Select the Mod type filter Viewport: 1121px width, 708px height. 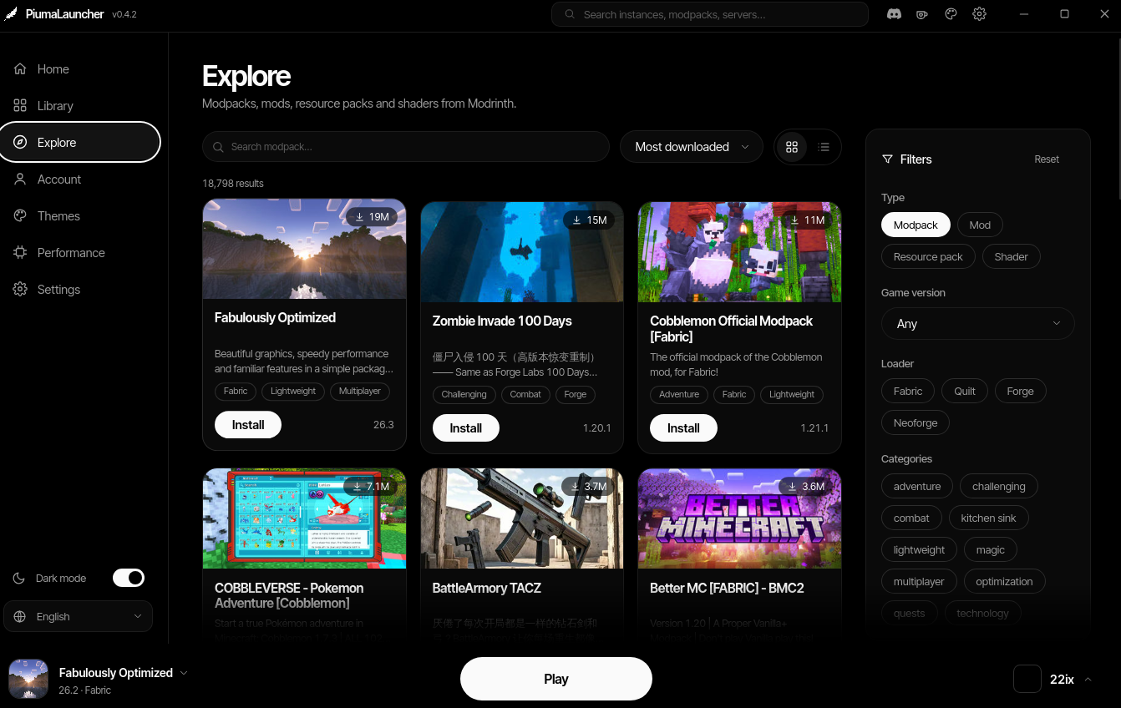(x=980, y=225)
